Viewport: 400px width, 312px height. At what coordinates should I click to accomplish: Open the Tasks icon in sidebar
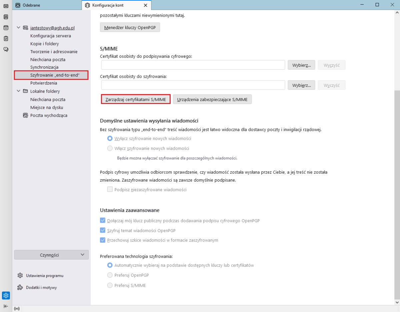click(x=6, y=38)
